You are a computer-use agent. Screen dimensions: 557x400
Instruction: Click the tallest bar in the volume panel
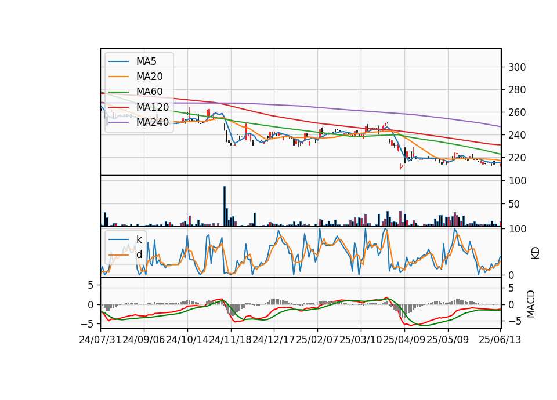225,206
